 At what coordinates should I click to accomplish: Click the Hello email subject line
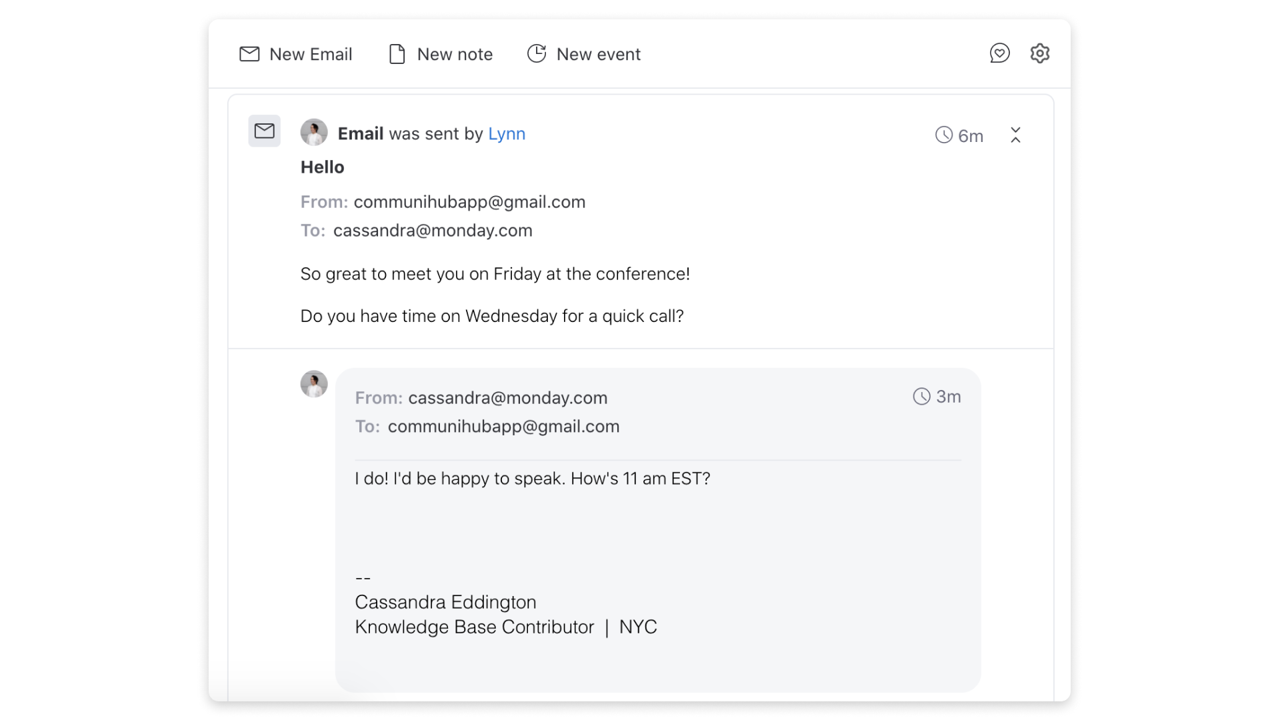coord(323,167)
